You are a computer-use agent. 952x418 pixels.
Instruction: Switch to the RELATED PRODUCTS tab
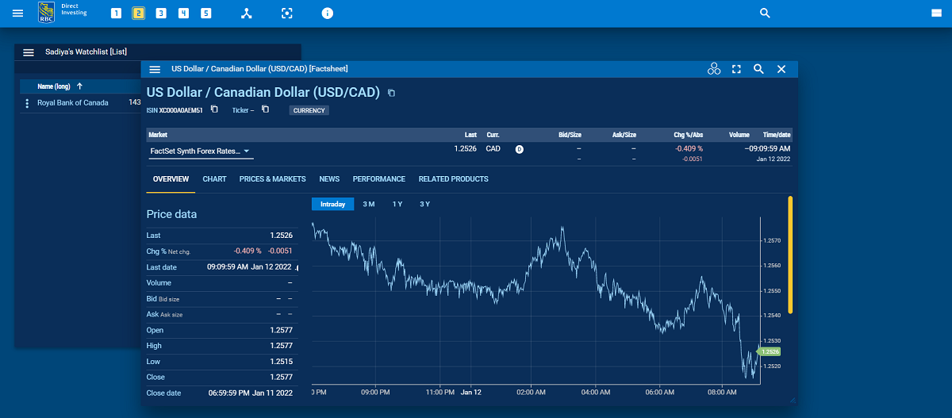click(453, 179)
